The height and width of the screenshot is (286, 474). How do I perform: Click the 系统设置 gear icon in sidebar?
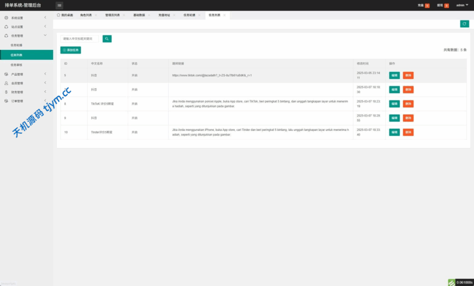[6, 18]
